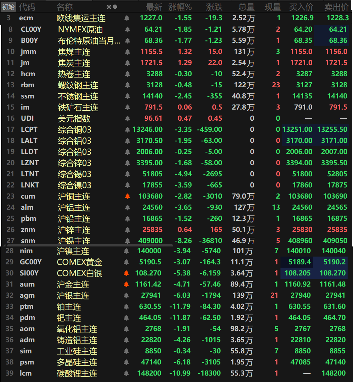Click the 卖出价 column header
Image resolution: width=353 pixels, height=382 pixels.
click(x=336, y=7)
